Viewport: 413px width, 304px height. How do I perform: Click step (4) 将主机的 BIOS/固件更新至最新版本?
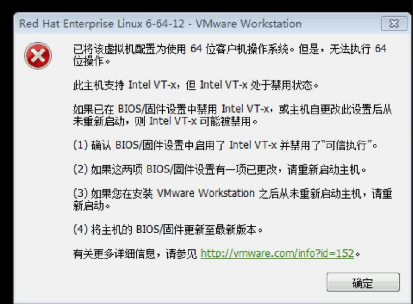[x=168, y=230]
